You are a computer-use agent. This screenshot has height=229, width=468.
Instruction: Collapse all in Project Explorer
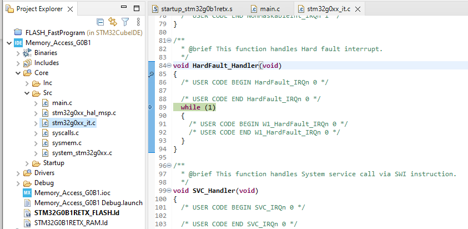100,22
